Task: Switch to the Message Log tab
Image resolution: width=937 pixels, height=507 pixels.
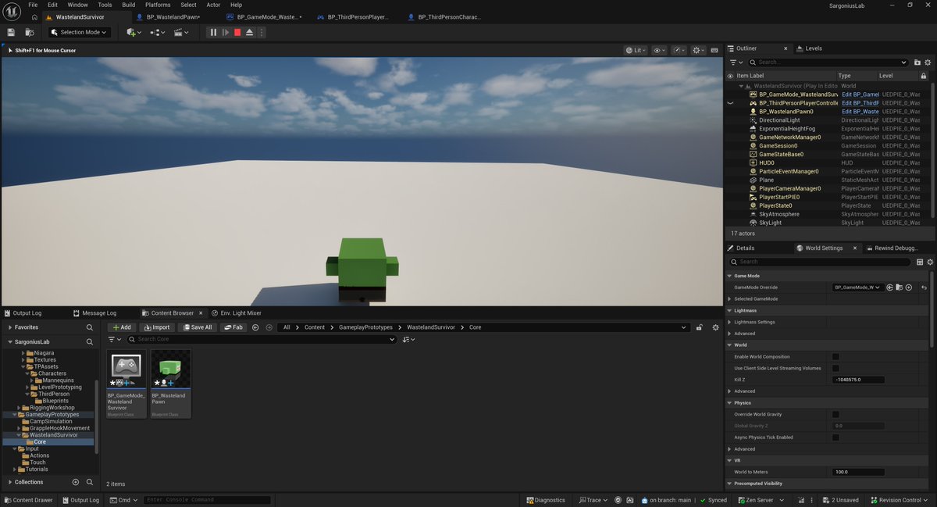Action: click(x=94, y=313)
